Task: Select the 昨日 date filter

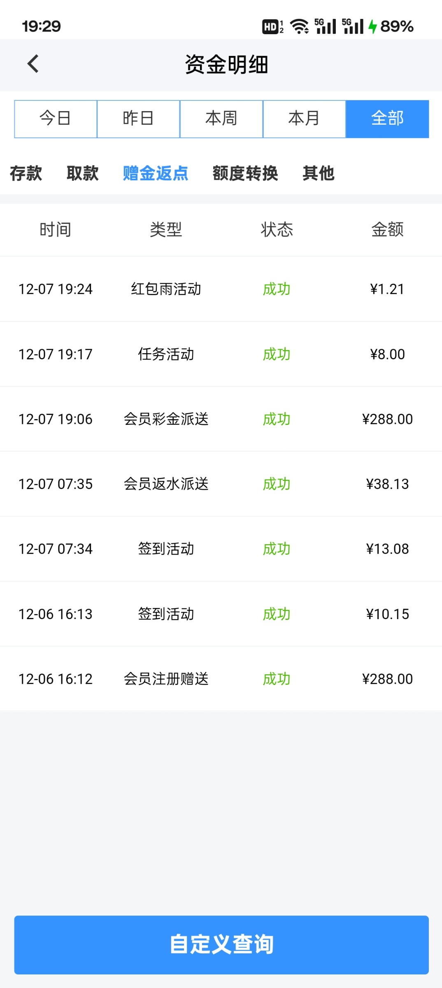Action: (138, 119)
